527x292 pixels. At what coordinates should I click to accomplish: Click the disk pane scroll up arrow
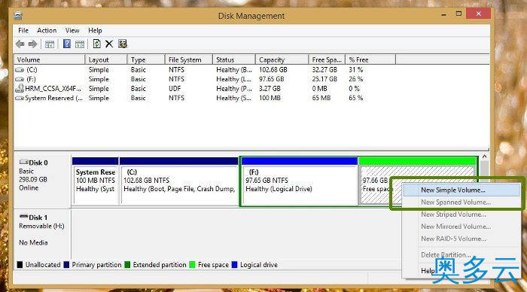coord(484,157)
